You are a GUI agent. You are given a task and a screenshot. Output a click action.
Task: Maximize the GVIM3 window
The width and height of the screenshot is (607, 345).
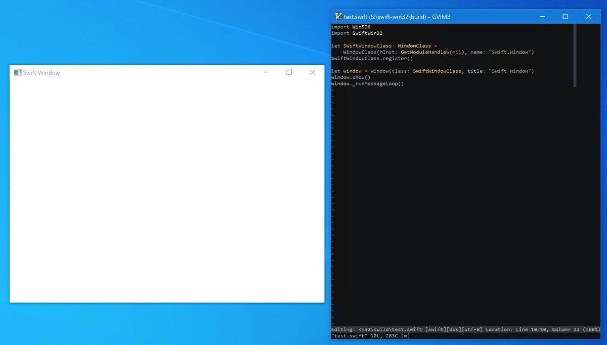(566, 17)
